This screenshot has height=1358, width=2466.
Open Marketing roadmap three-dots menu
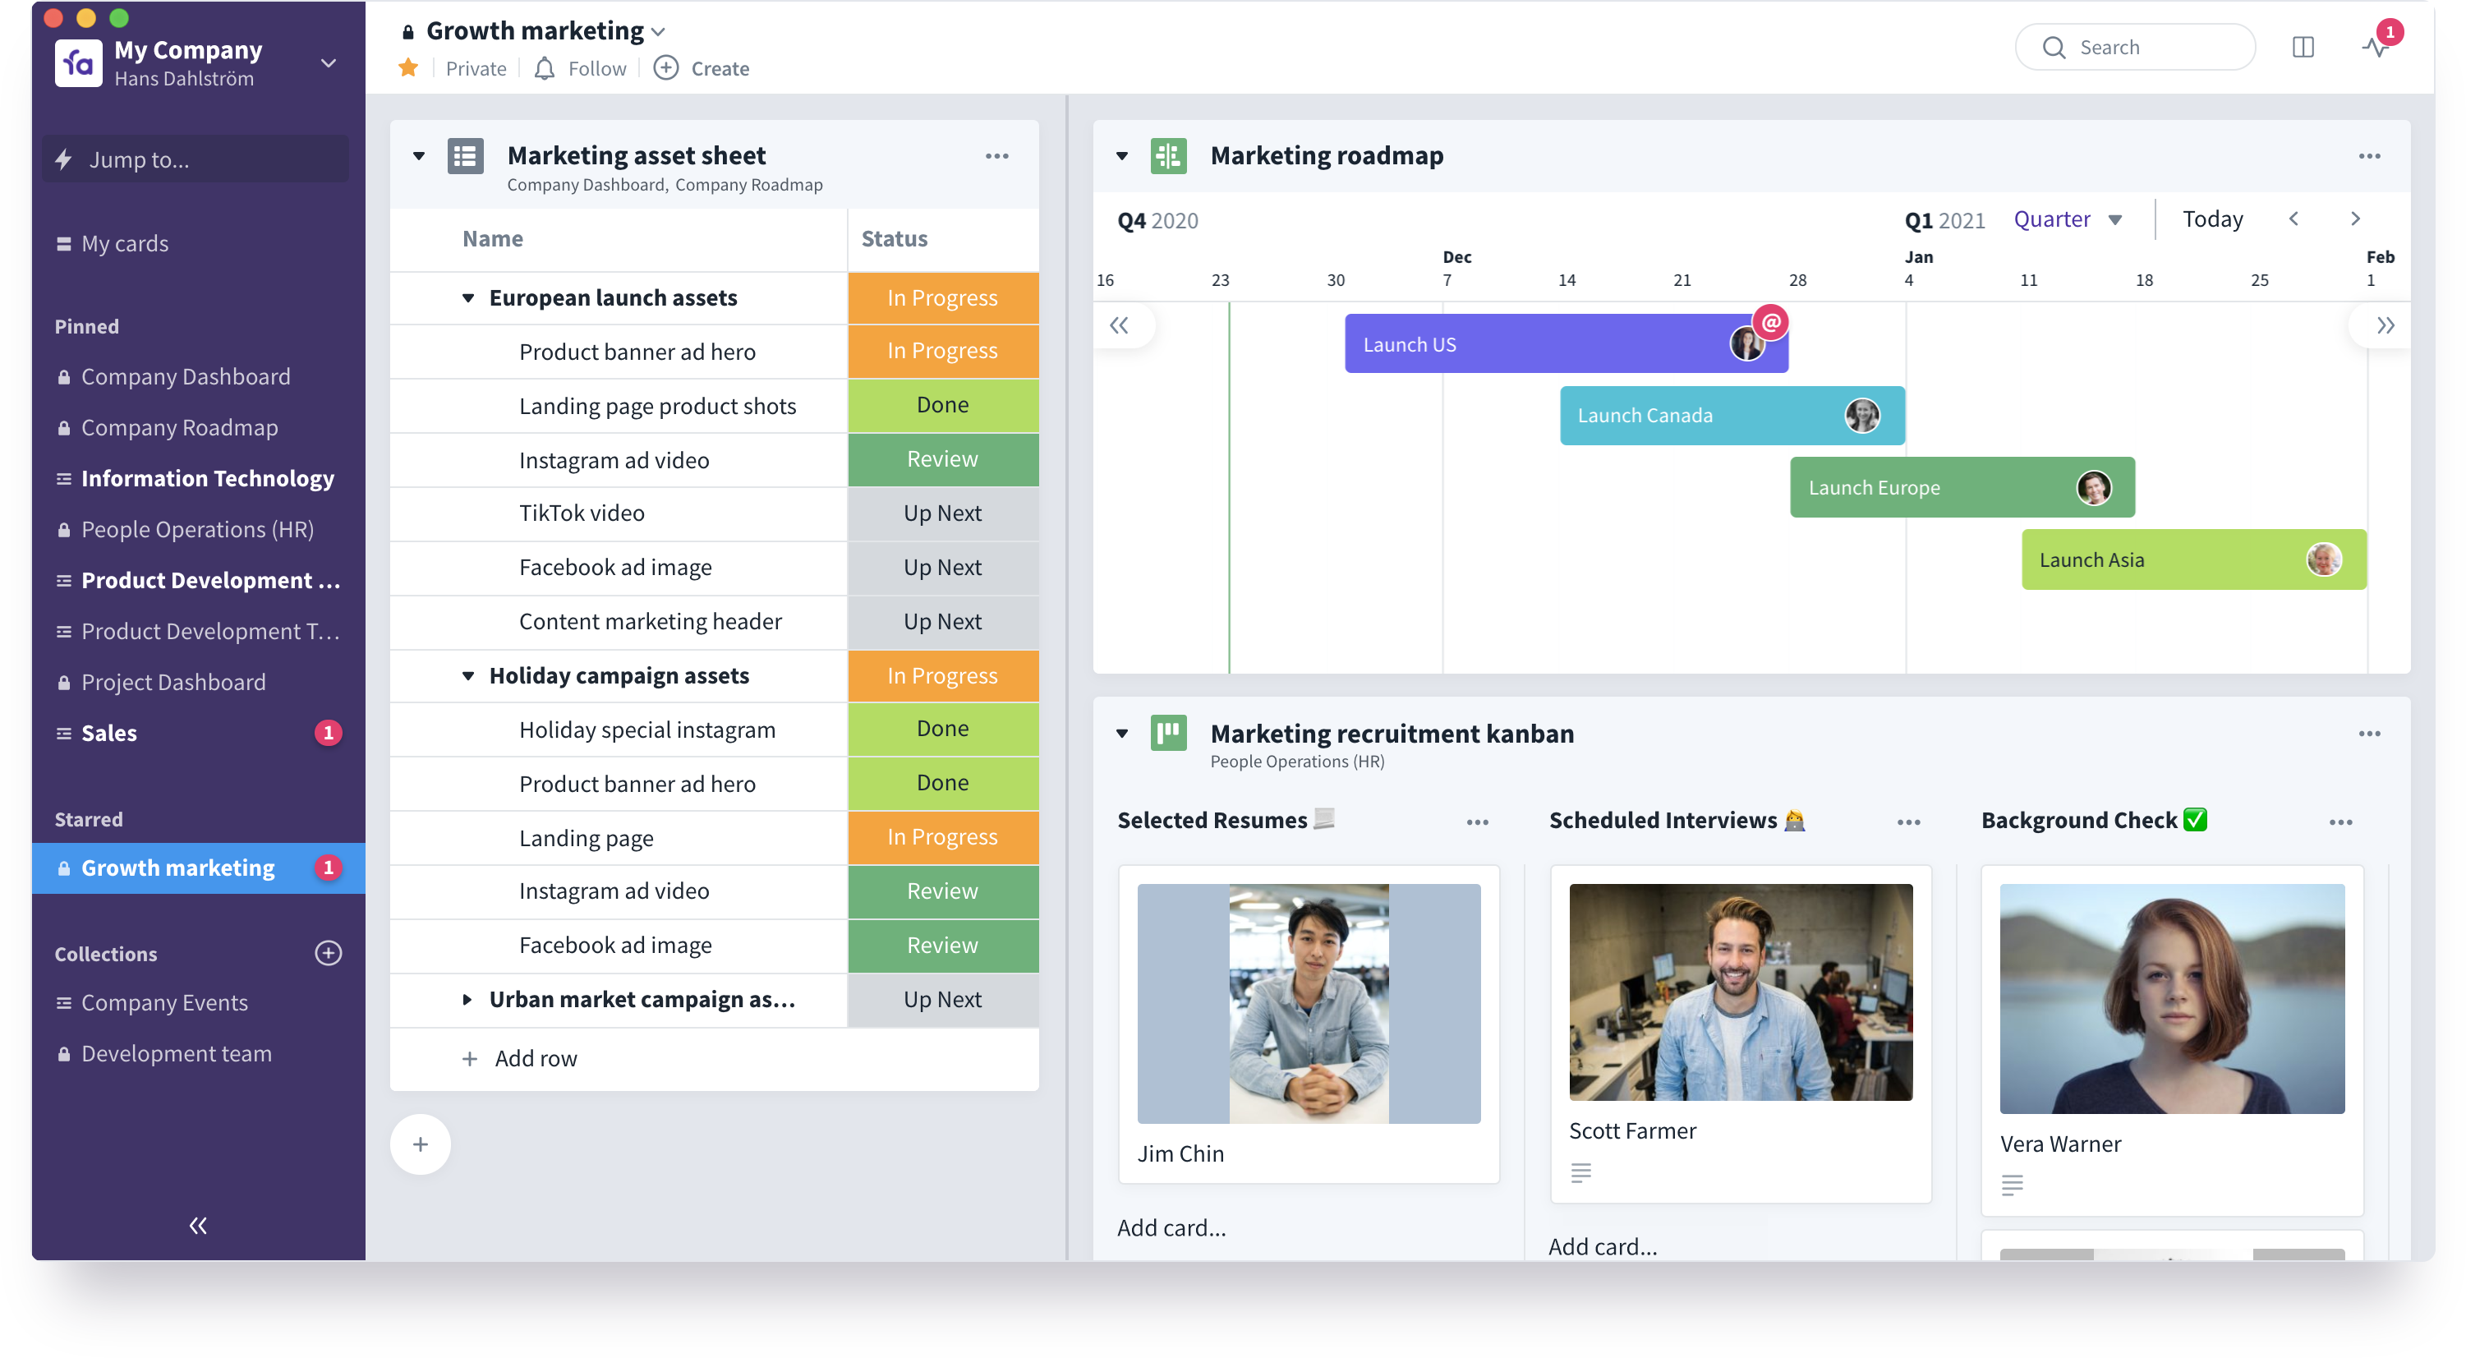pyautogui.click(x=2369, y=156)
